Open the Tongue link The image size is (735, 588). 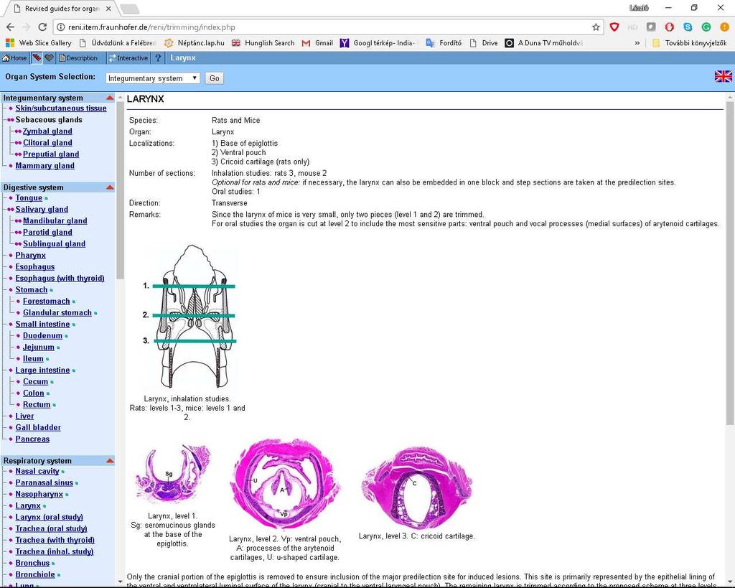click(29, 198)
